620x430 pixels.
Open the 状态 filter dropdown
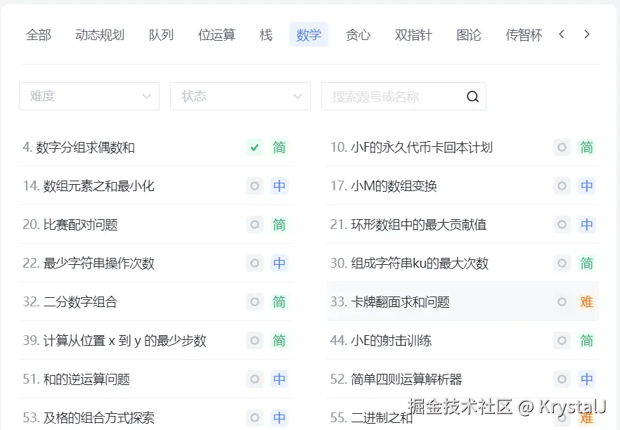240,96
